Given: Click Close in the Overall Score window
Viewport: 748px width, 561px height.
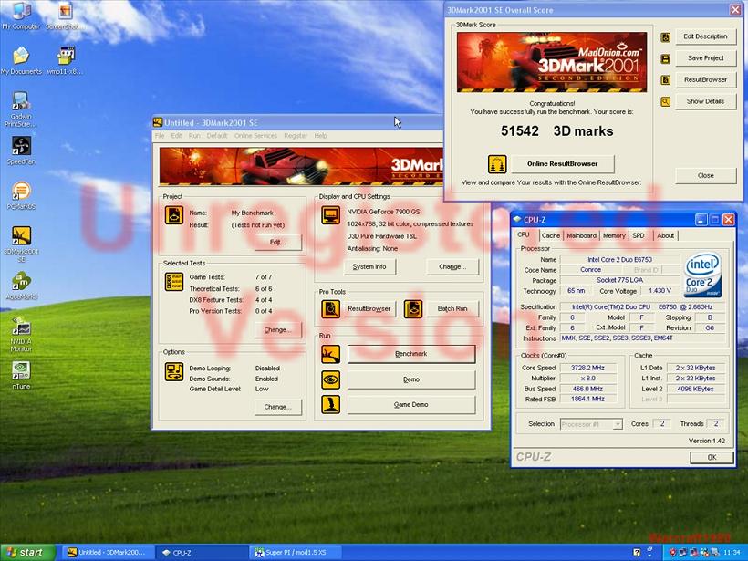Looking at the screenshot, I should click(705, 175).
